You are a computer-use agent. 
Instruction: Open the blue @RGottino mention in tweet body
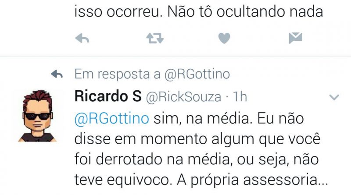[x=112, y=118]
